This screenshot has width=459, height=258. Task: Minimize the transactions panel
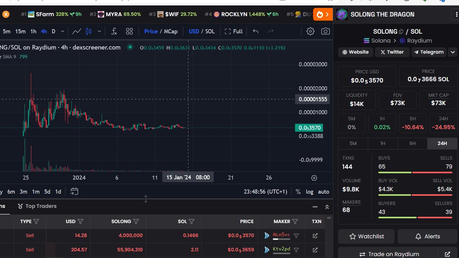click(315, 206)
